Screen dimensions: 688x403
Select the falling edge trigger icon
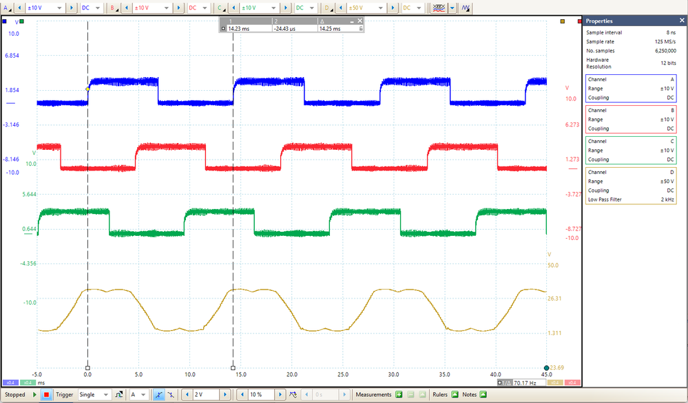[171, 395]
